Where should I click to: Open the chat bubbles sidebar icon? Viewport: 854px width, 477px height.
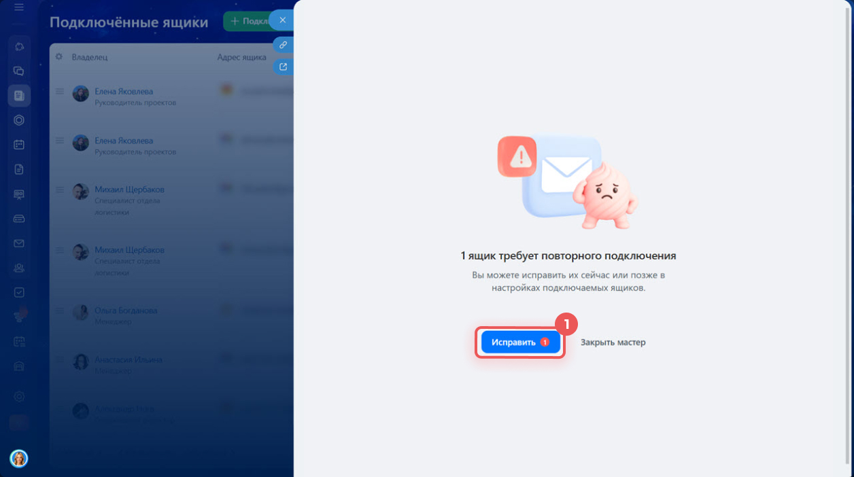[x=19, y=71]
